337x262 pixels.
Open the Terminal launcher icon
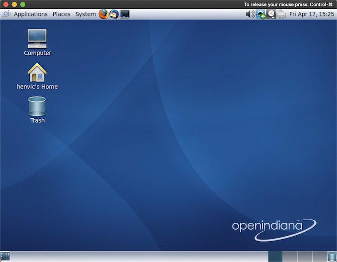(125, 14)
